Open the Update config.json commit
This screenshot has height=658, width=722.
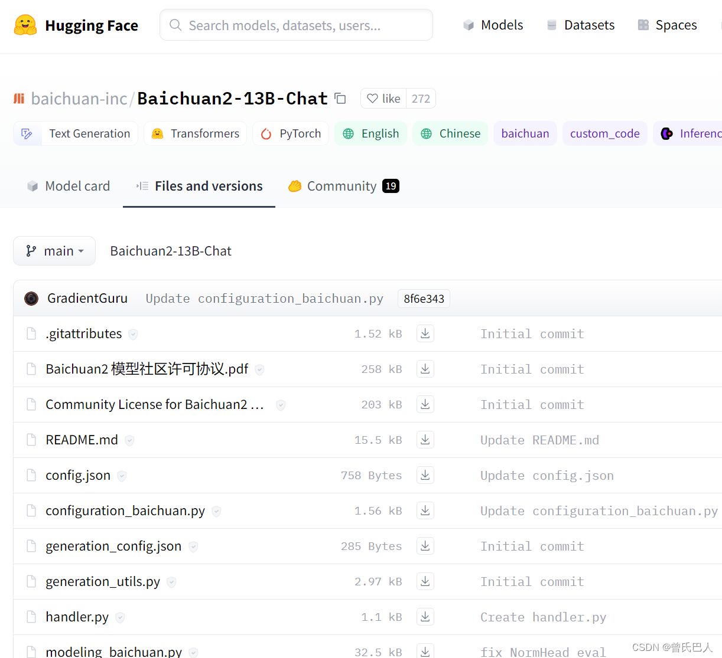pos(547,476)
